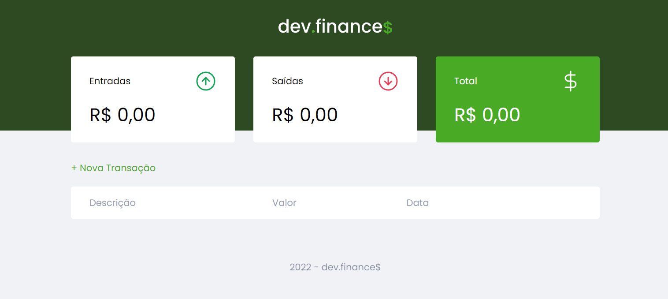Image resolution: width=668 pixels, height=299 pixels.
Task: Select the Data column header
Action: [418, 203]
